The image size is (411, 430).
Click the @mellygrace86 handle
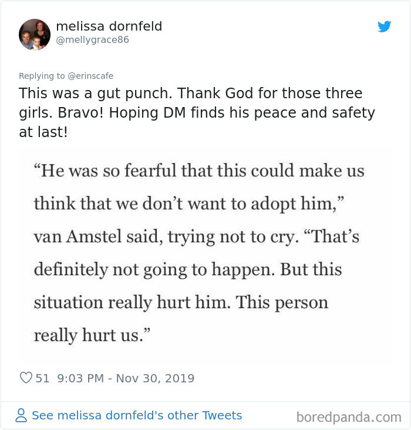pos(92,40)
